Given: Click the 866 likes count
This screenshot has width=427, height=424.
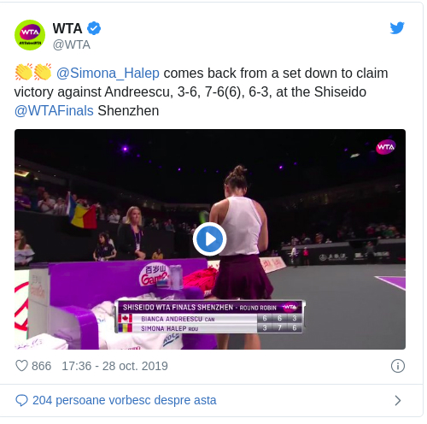Looking at the screenshot, I should tap(42, 366).
